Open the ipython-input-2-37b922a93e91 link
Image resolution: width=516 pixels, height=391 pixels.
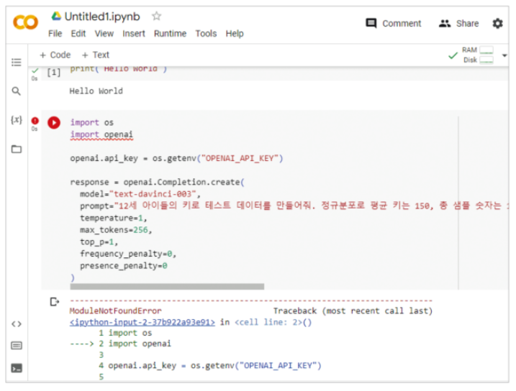pyautogui.click(x=142, y=322)
